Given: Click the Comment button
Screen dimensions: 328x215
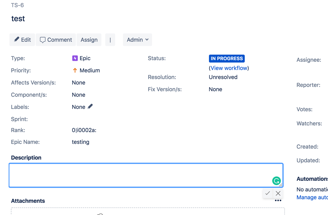Looking at the screenshot, I should point(56,39).
